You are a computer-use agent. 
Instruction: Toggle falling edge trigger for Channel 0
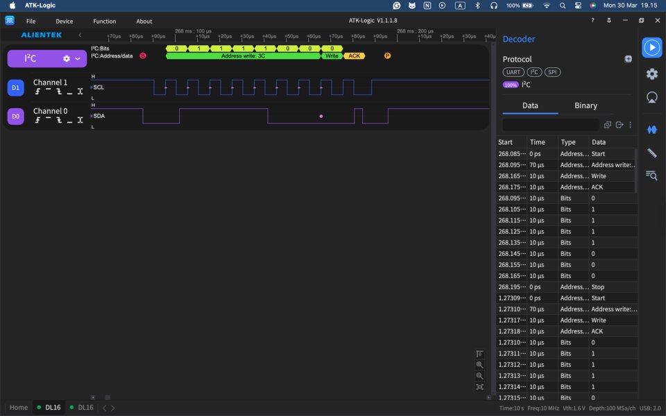click(x=59, y=120)
